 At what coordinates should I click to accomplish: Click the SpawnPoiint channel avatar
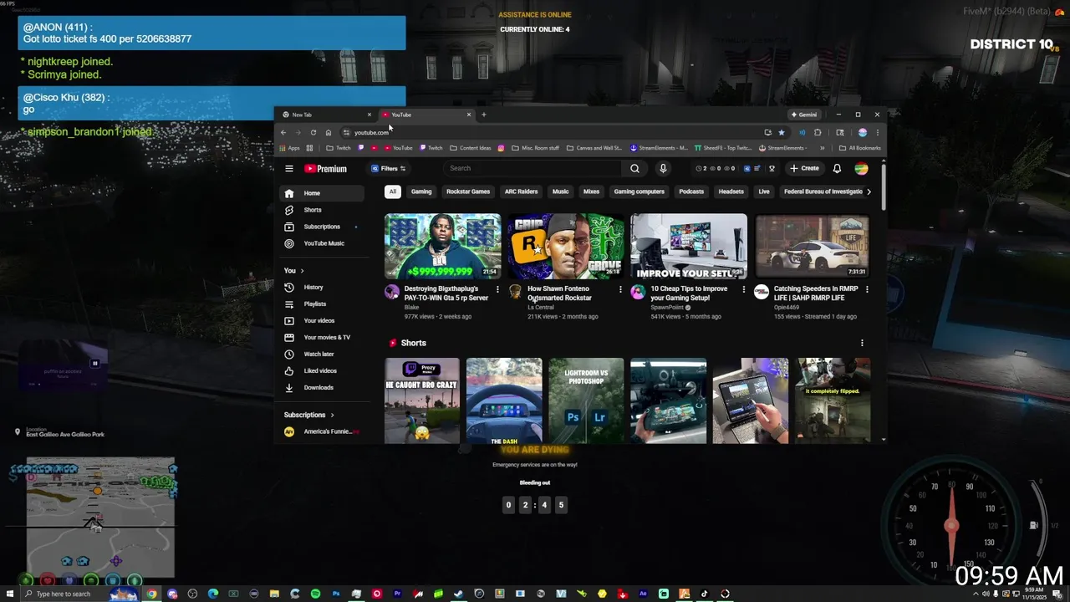point(638,291)
